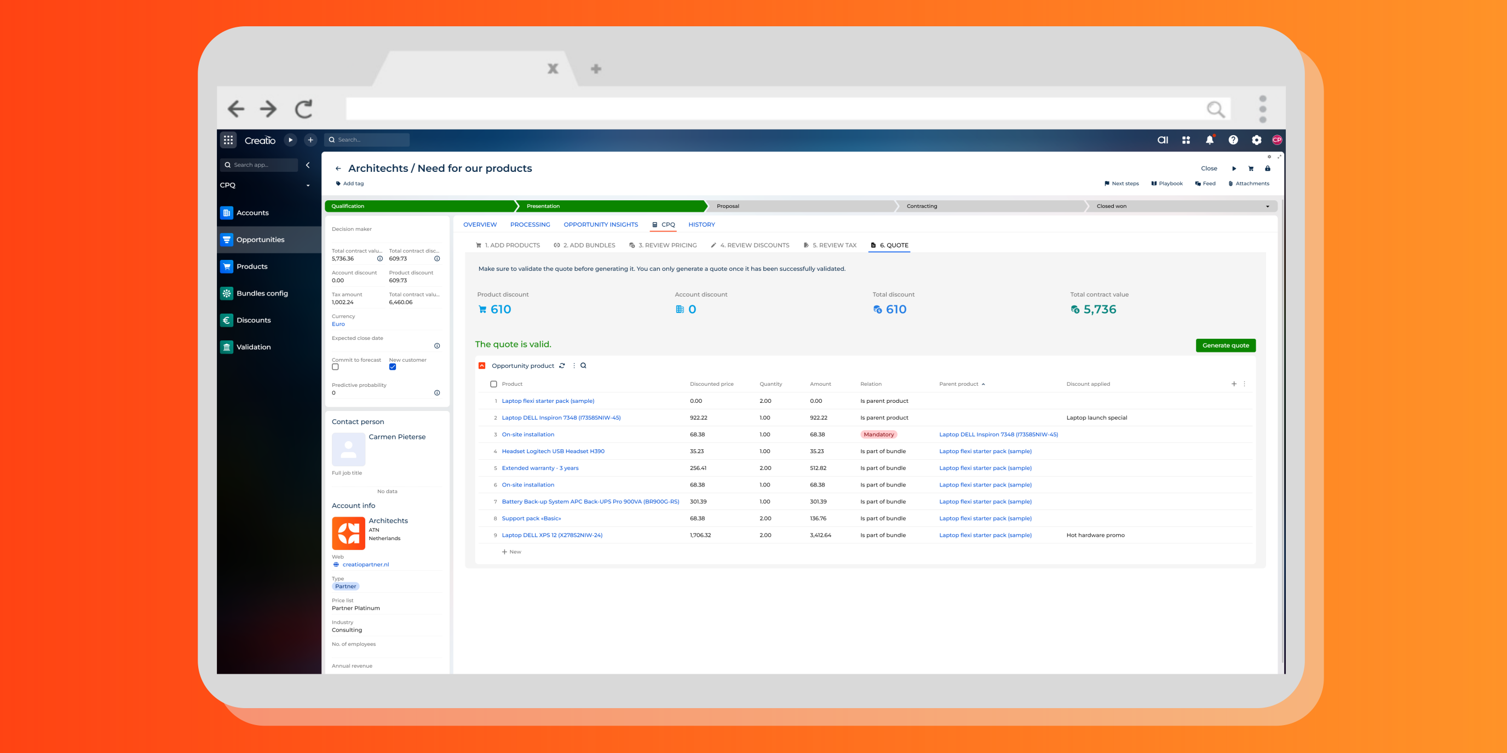
Task: Check the Commit to forecast checkbox
Action: pos(335,367)
